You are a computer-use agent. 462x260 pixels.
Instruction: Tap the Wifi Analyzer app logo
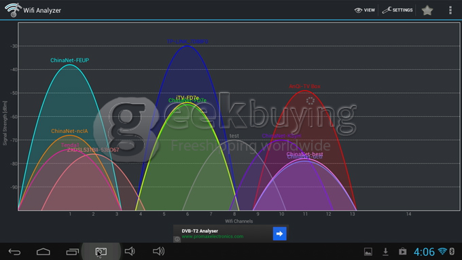(x=13, y=10)
